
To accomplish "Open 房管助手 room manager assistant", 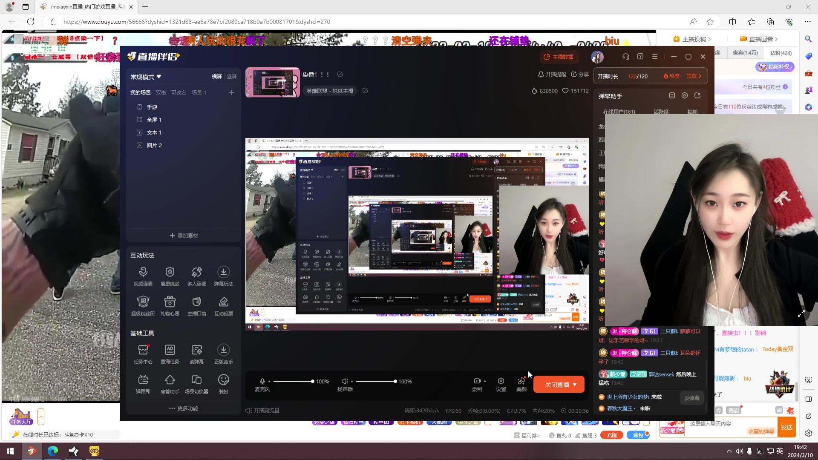I will pyautogui.click(x=170, y=380).
